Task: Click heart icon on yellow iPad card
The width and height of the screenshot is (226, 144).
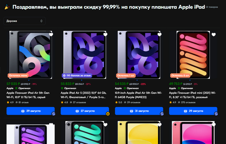Action: (159, 125)
